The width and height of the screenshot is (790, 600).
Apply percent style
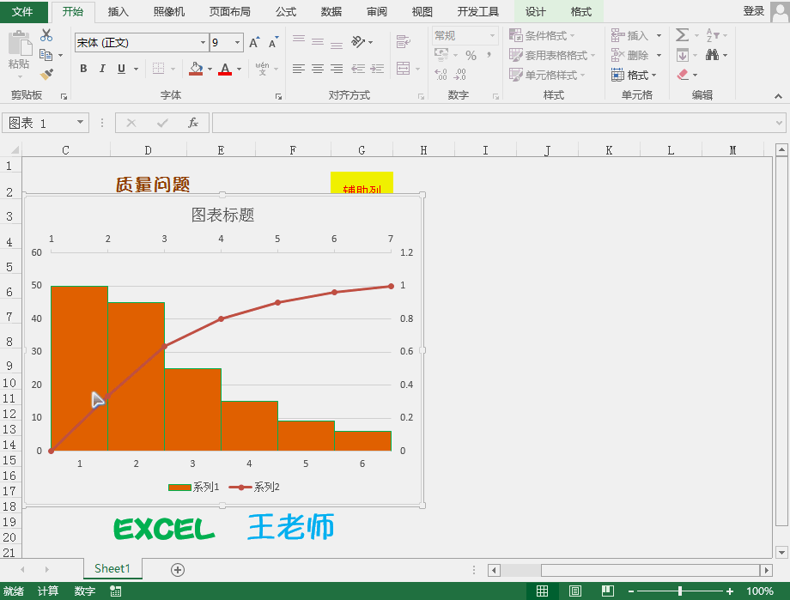click(x=471, y=56)
